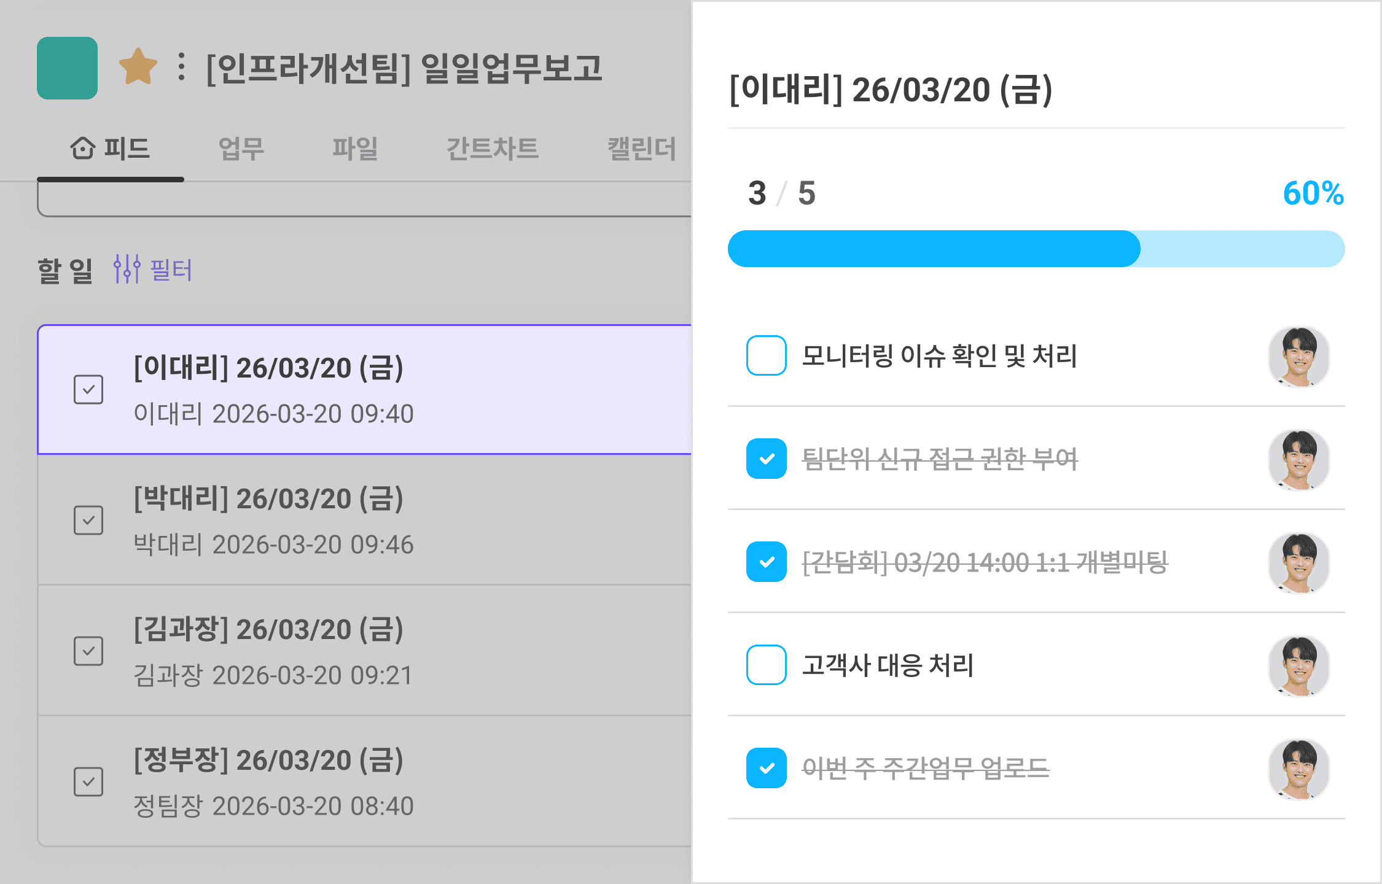The image size is (1382, 884).
Task: Click the 필터 link text
Action: [171, 270]
